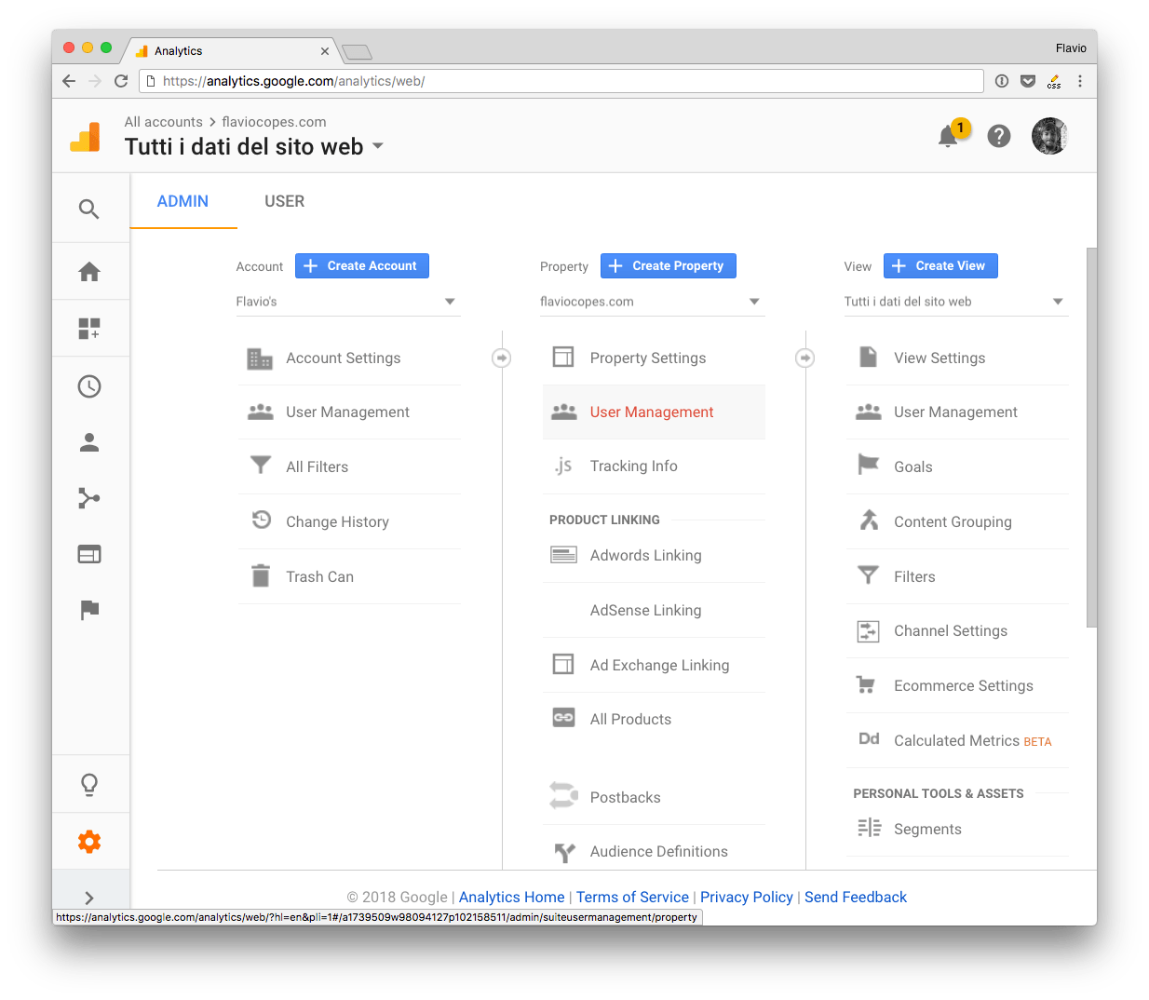Open the Help question mark icon
The width and height of the screenshot is (1149, 1000).
point(999,136)
